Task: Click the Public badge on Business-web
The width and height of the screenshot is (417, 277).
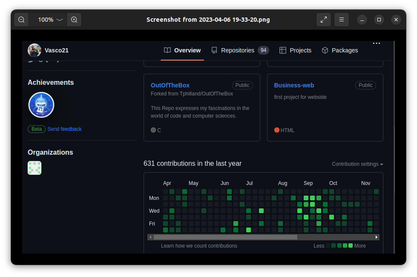Action: 365,85
